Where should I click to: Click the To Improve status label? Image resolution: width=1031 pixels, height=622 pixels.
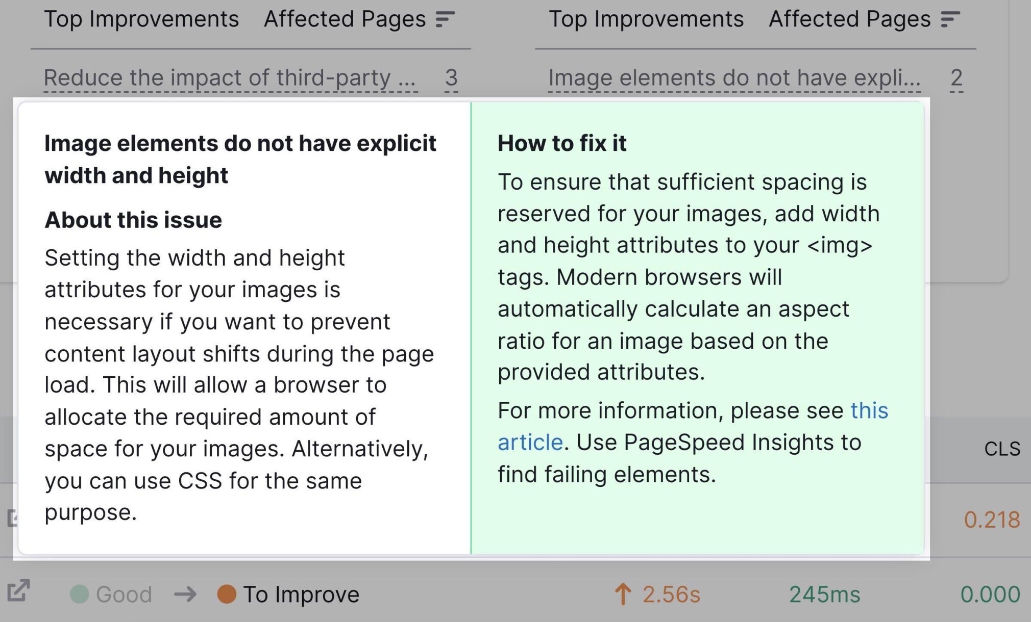[301, 594]
